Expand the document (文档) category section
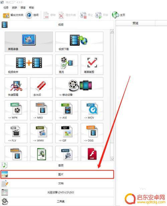This screenshot has height=206, width=167. point(57,183)
